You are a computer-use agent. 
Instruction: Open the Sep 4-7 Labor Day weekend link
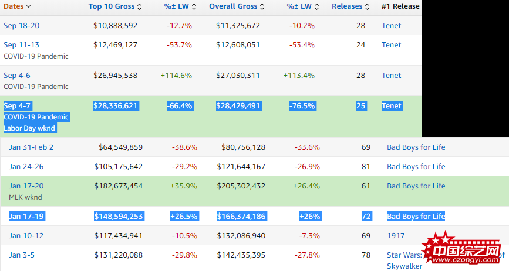pyautogui.click(x=17, y=106)
